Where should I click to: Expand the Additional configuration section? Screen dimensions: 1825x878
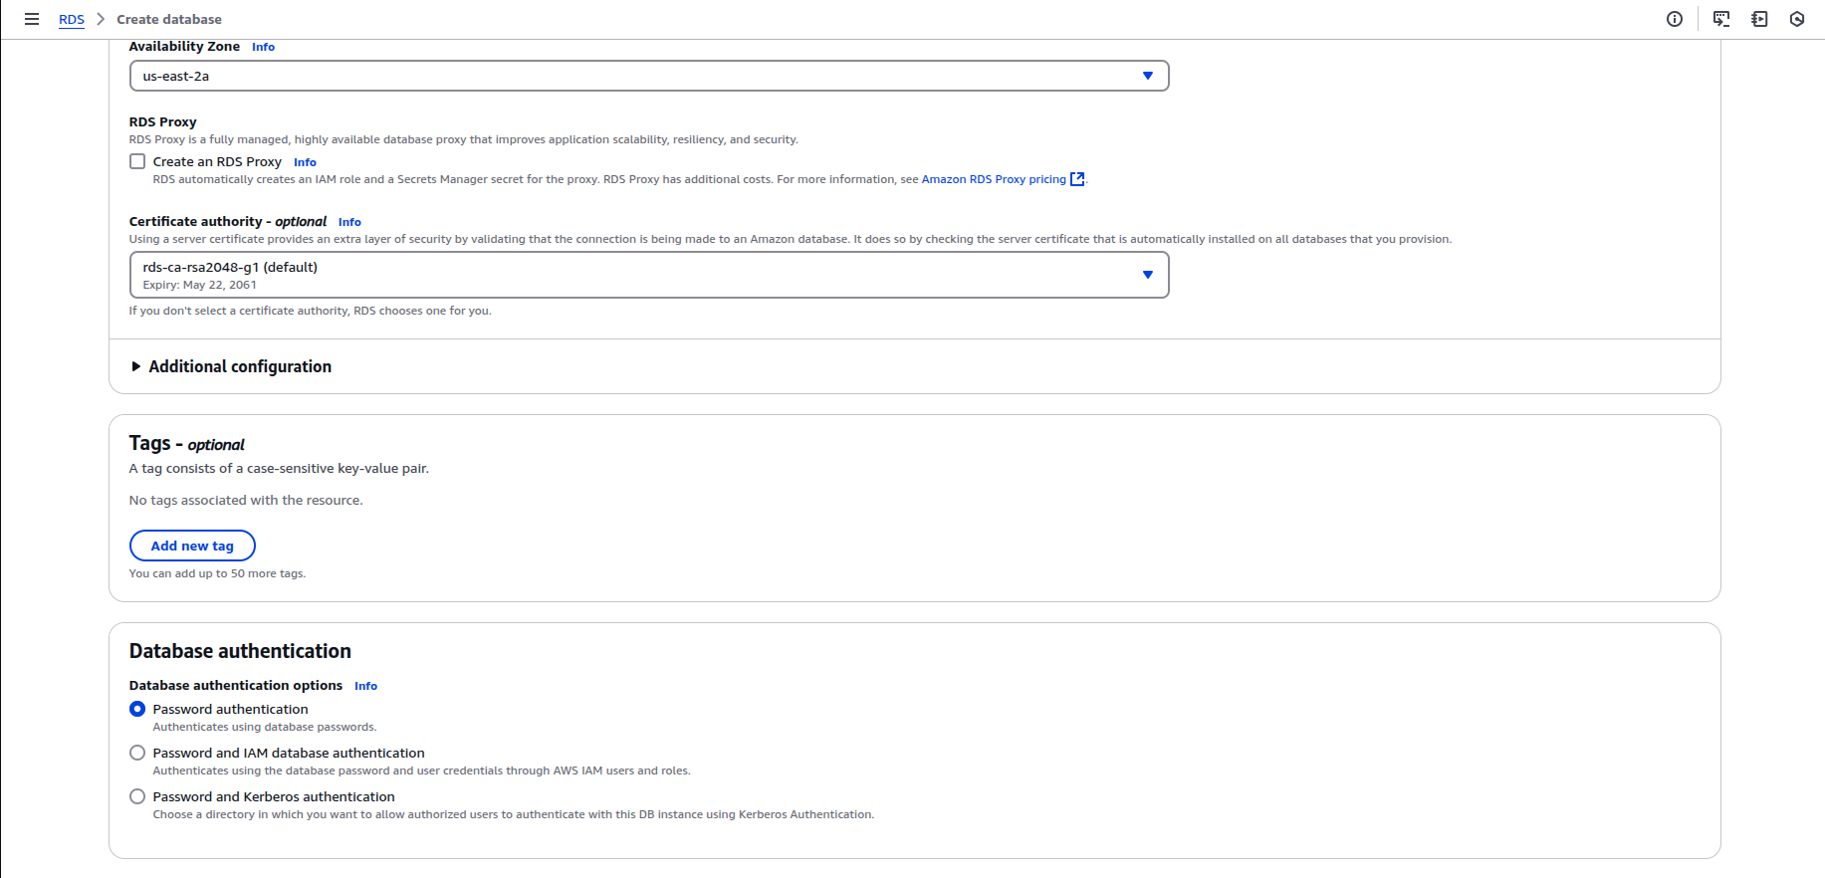coord(239,366)
